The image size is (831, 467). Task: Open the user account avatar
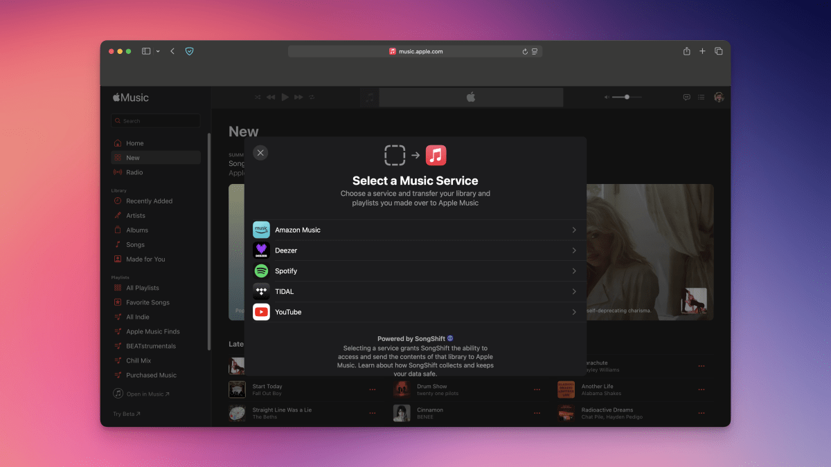pyautogui.click(x=719, y=98)
